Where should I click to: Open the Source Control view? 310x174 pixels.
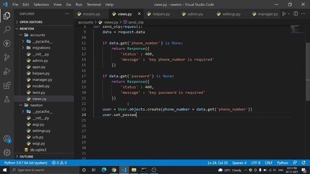(7, 58)
